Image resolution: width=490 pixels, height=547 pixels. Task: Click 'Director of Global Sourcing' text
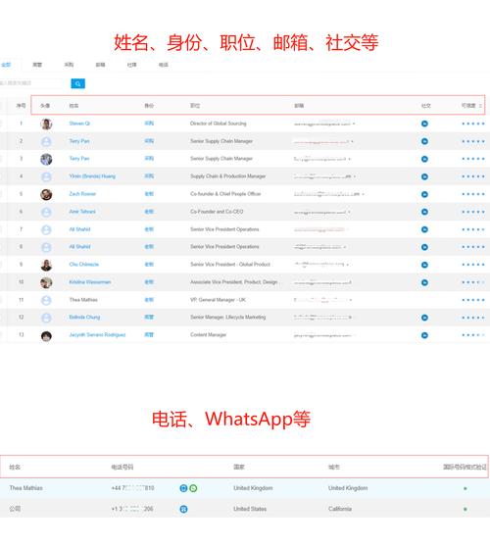tap(219, 124)
